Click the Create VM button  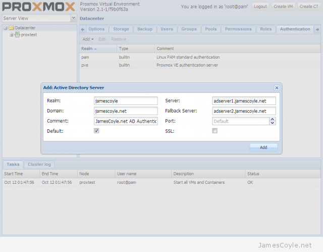point(283,7)
